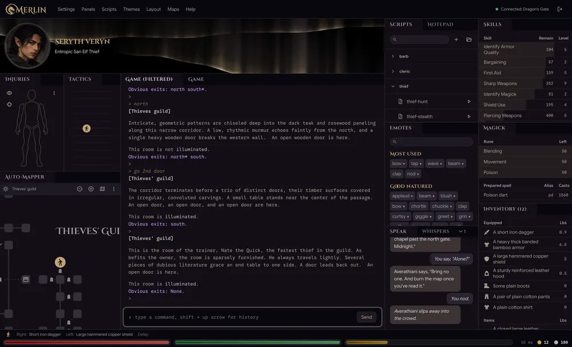Open auto-mapper three-dot options menu
Screen dimensions: 572x347
tap(113, 188)
